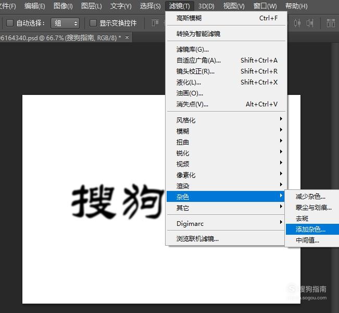The width and height of the screenshot is (339, 313).
Task: Choose 浏览联机滤镜...
Action: (x=227, y=239)
